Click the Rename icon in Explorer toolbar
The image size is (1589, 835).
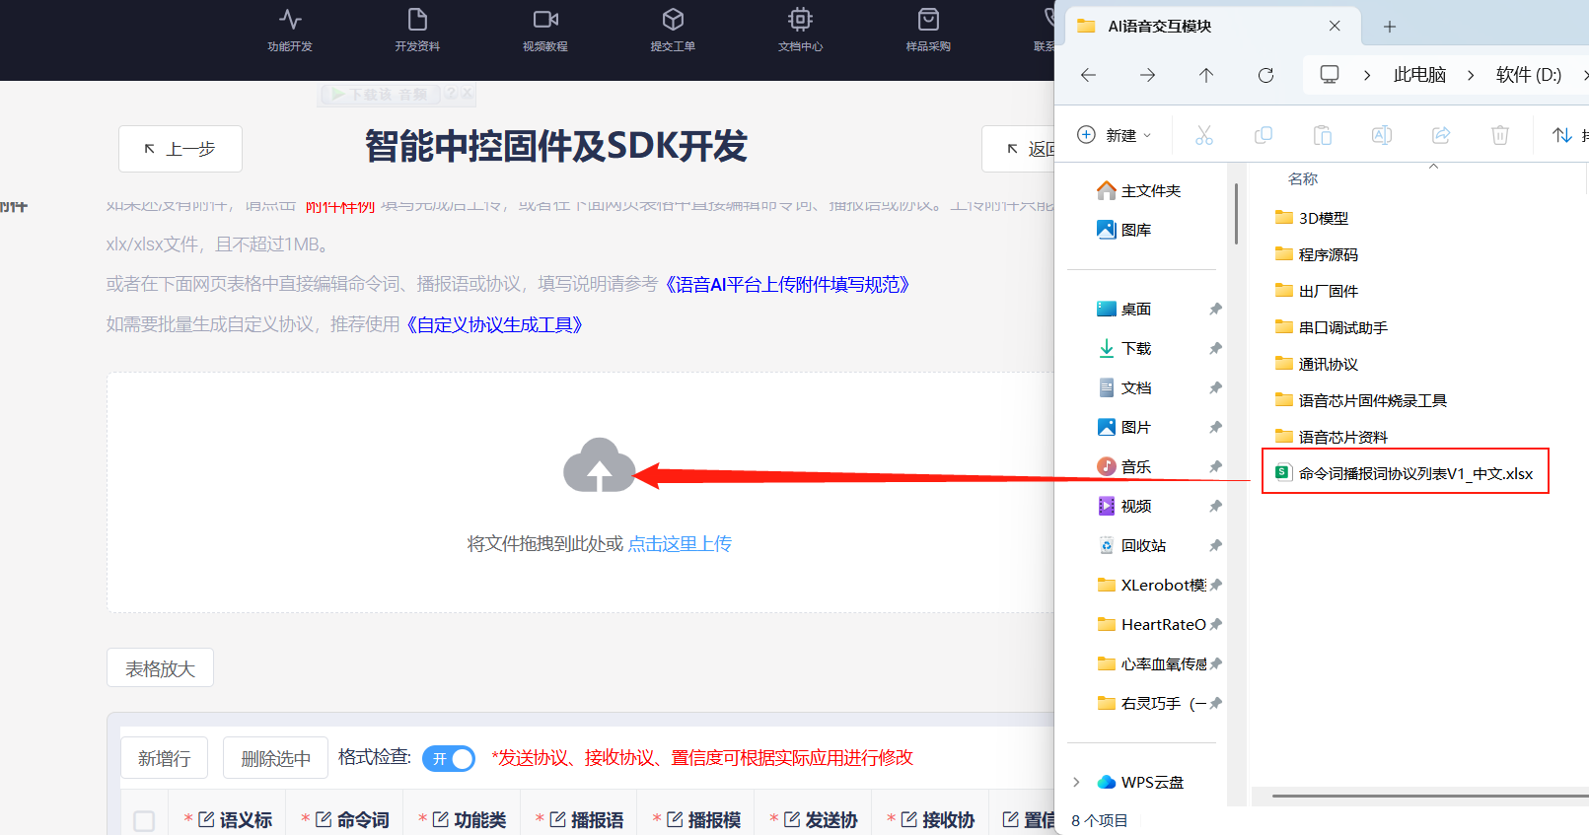click(1382, 135)
